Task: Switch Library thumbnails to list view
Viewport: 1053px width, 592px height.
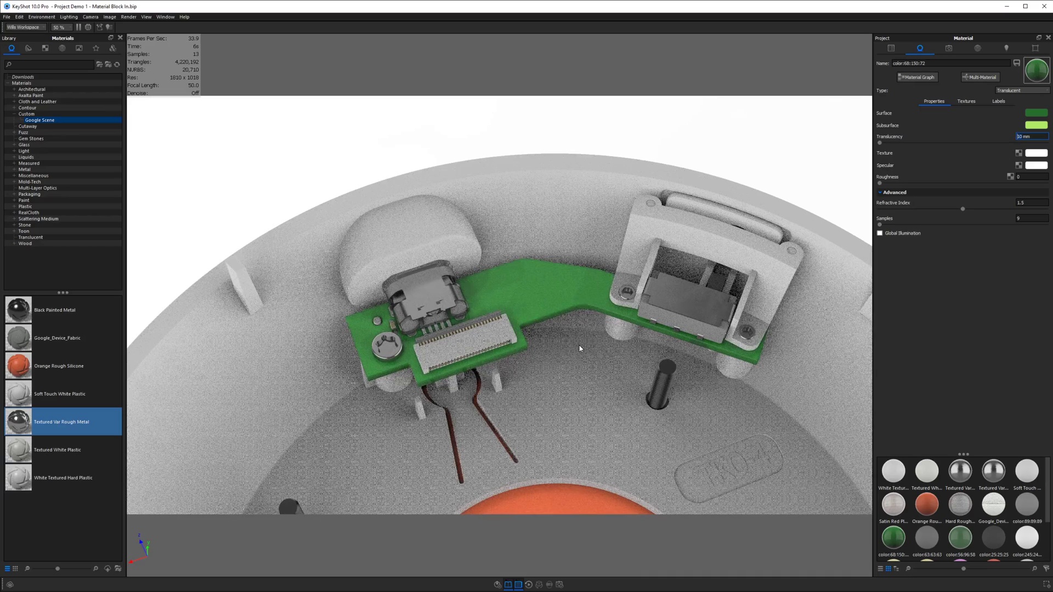Action: point(7,568)
